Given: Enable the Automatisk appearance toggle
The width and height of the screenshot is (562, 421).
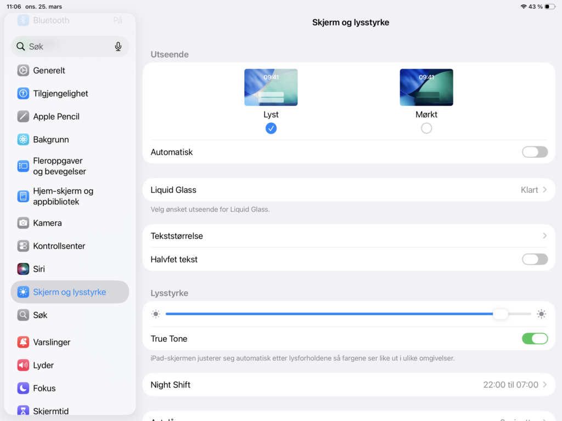Looking at the screenshot, I should coord(535,152).
